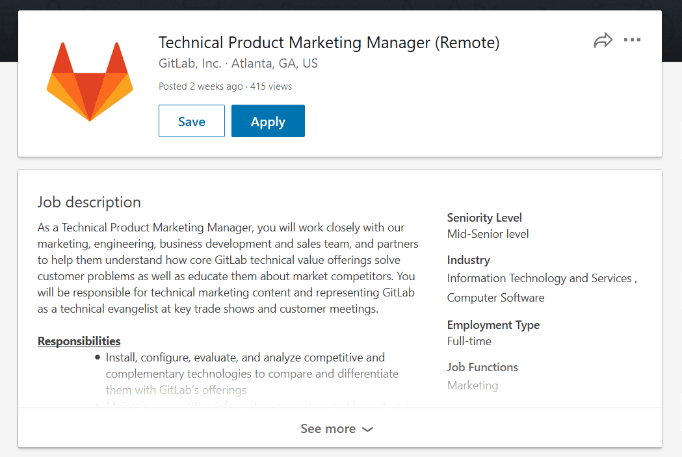Click the Mid-Senior level seniority value
682x457 pixels.
[488, 234]
